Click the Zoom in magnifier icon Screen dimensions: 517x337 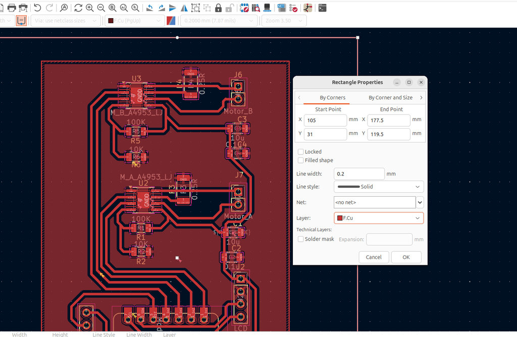point(89,8)
